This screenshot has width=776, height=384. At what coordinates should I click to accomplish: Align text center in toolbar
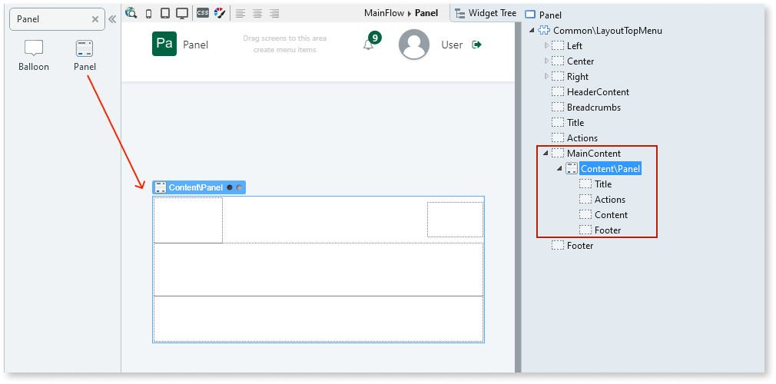[257, 13]
